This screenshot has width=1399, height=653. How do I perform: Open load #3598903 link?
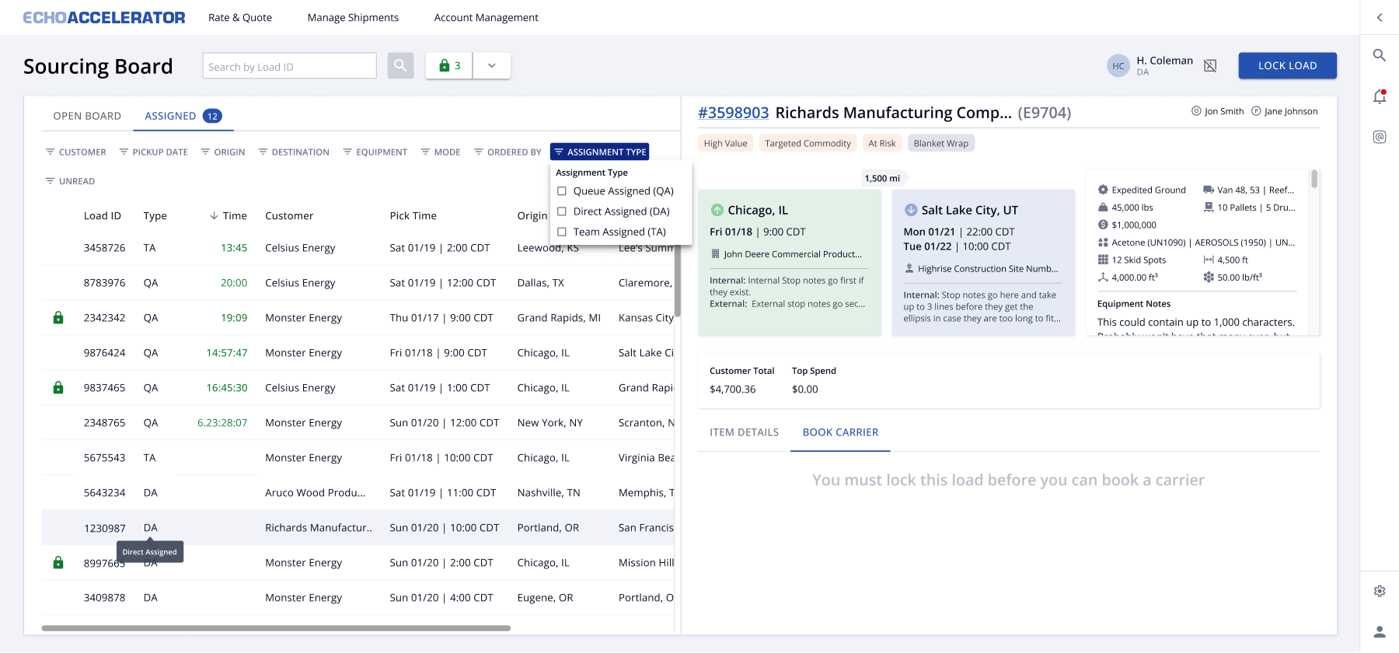click(x=733, y=113)
